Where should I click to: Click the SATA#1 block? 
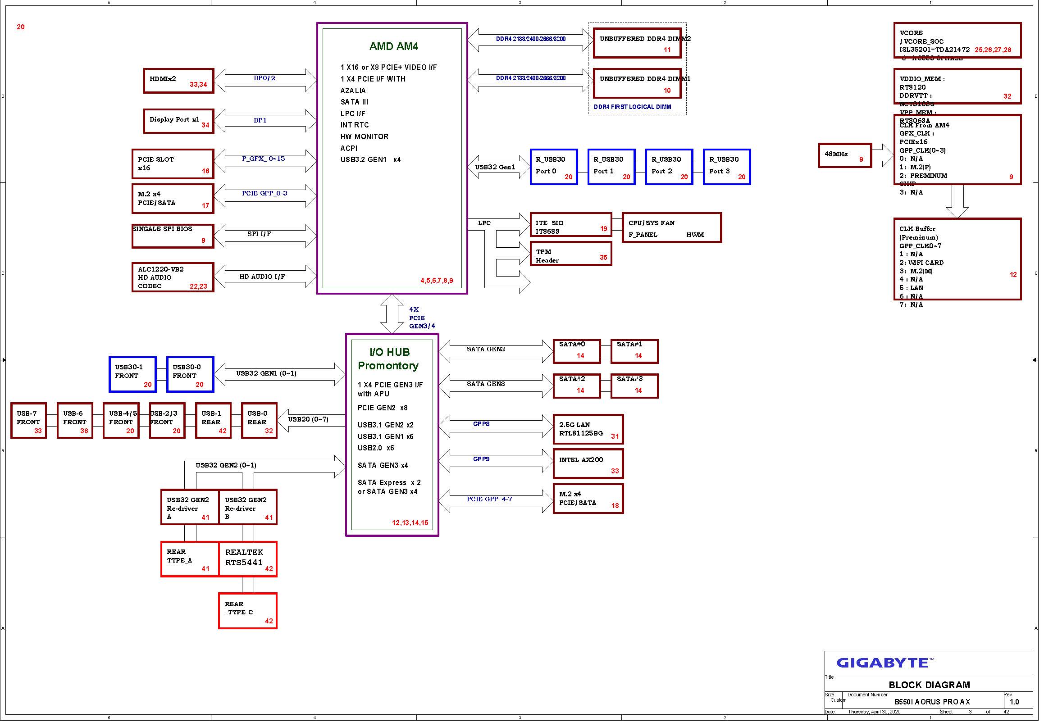(x=634, y=351)
